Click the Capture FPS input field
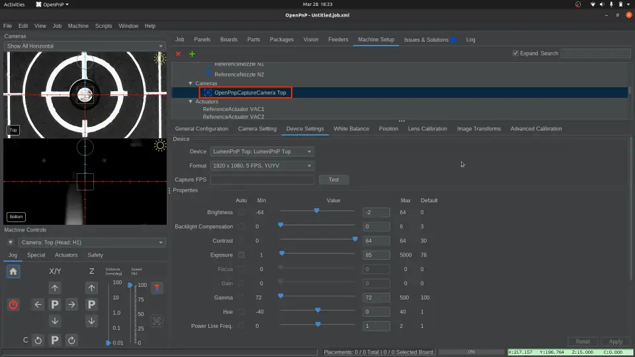The image size is (635, 357). pyautogui.click(x=262, y=180)
